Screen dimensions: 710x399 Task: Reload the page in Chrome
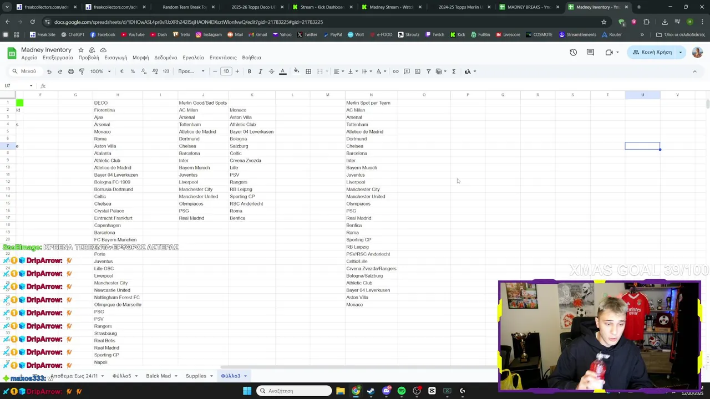(32, 22)
